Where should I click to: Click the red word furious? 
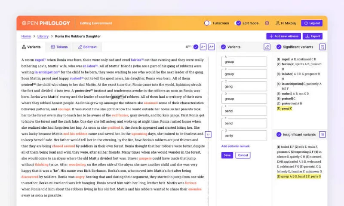click(x=190, y=183)
